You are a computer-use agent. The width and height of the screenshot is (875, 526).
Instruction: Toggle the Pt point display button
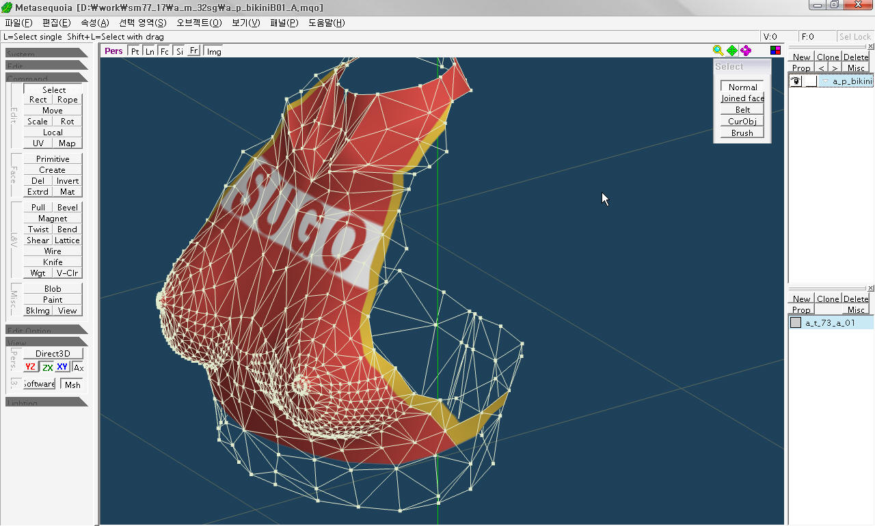135,51
